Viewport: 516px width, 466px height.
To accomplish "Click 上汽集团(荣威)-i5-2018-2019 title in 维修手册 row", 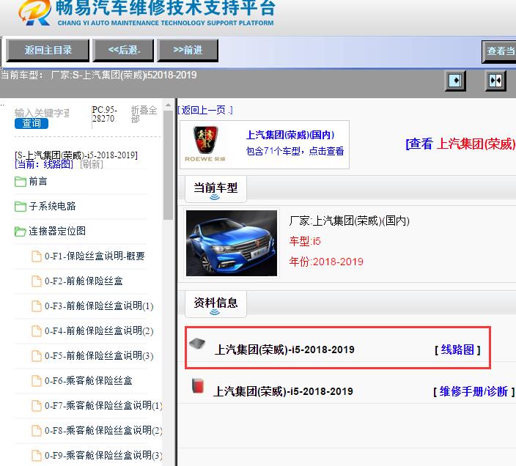I will coord(283,391).
